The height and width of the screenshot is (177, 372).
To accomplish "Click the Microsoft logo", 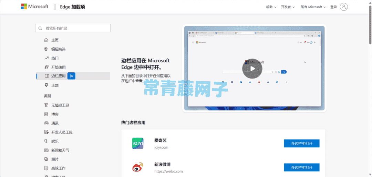I will click(35, 7).
